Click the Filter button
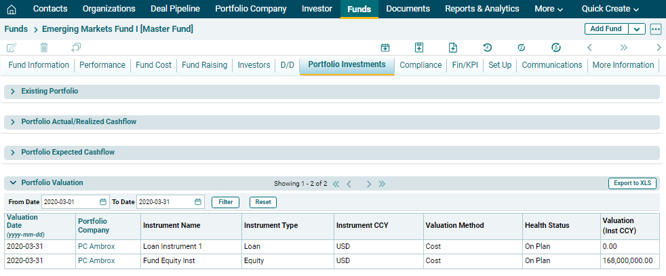Screen dimensions: 666x276 [x=225, y=202]
